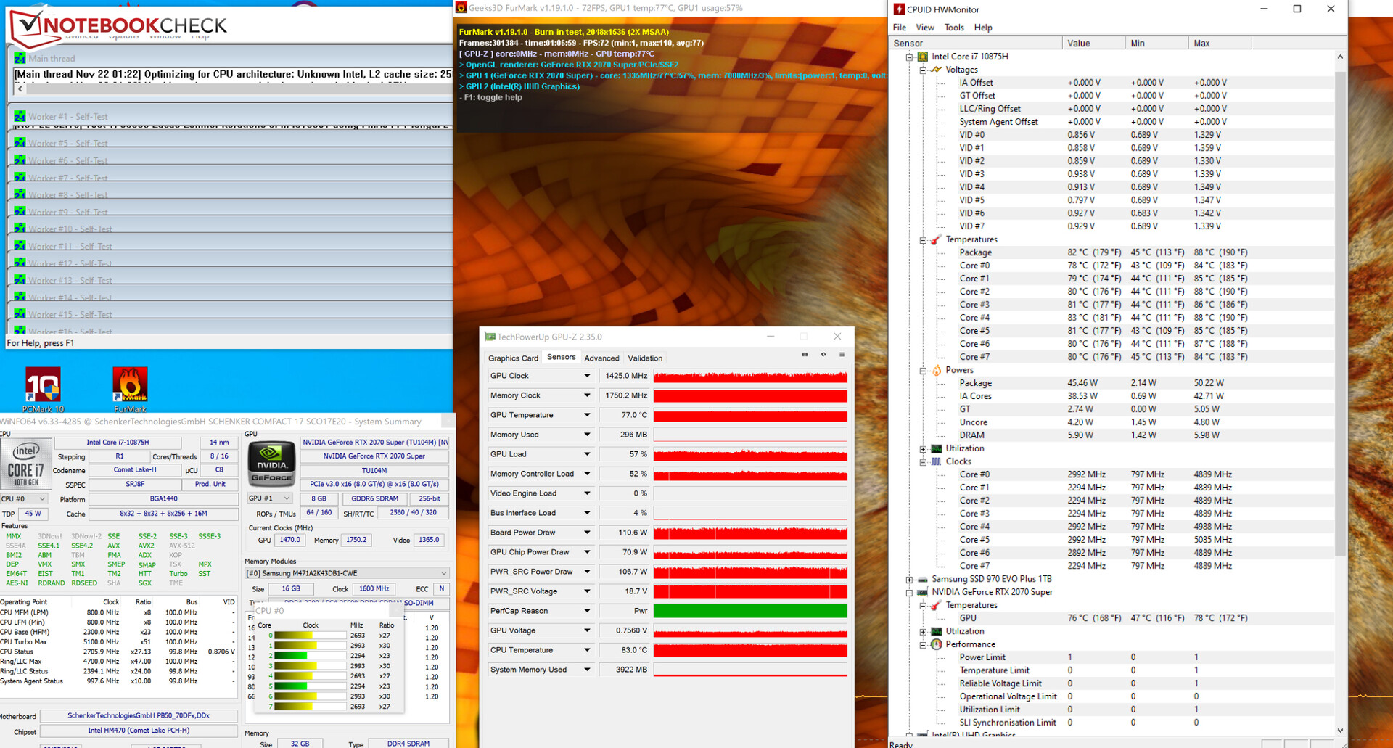The height and width of the screenshot is (748, 1393).
Task: Click GPU Utilization icon under NVIDIA node
Action: [x=937, y=631]
